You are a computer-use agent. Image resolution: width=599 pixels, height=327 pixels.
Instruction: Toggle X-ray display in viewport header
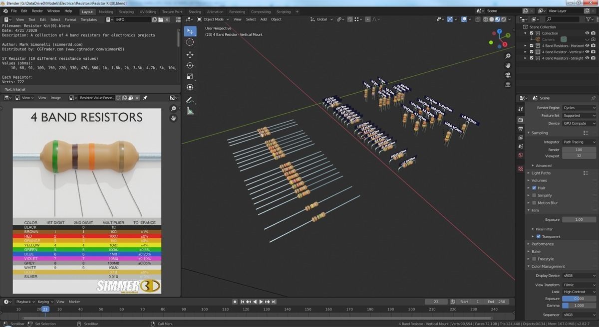click(x=479, y=19)
